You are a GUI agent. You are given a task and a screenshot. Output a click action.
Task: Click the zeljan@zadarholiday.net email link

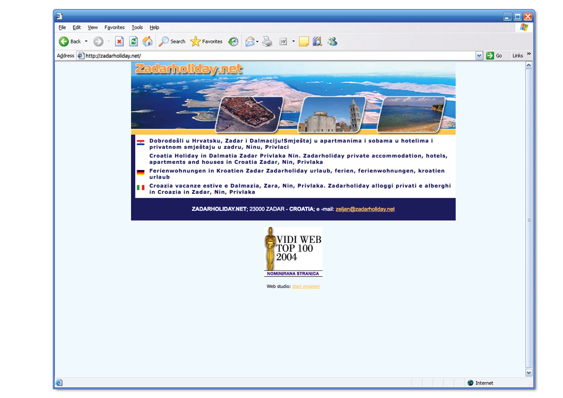365,209
